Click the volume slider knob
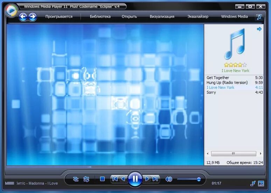 tap(199, 179)
